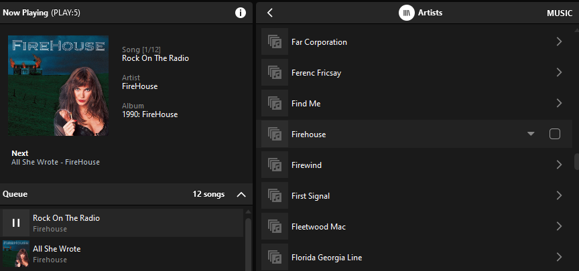Click the Fleetwood Mac folder icon
Viewport: 579px width, 271px height.
[x=275, y=226]
